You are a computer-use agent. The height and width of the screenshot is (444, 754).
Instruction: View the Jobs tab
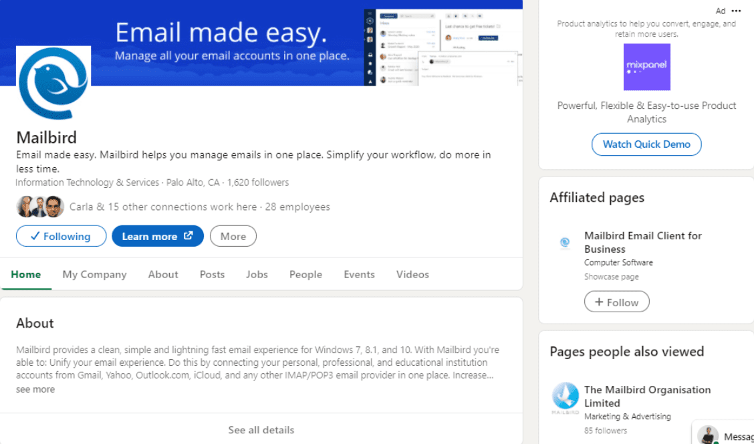(x=257, y=274)
